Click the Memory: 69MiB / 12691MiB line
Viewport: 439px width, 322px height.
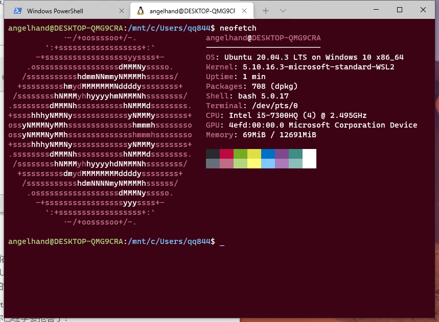261,135
